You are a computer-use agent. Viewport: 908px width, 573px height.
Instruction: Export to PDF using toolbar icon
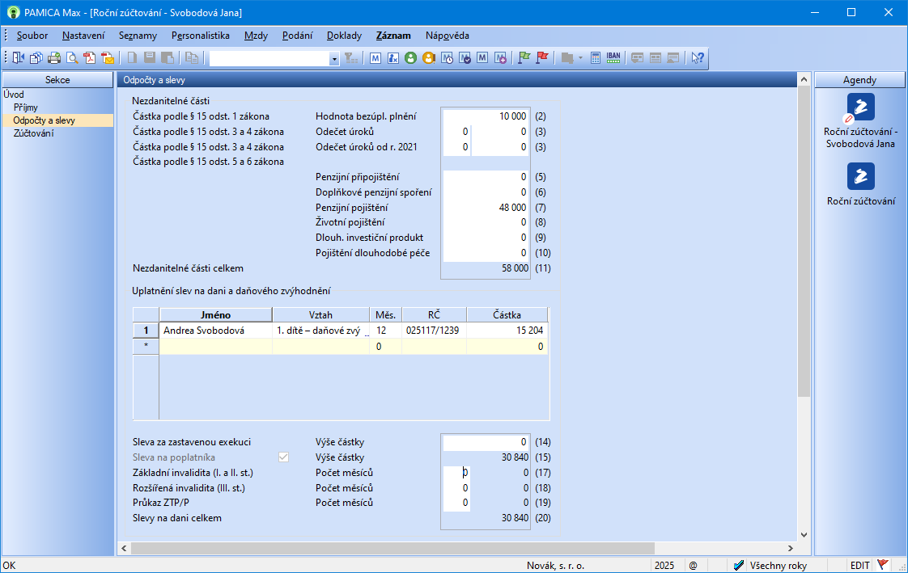[90, 57]
